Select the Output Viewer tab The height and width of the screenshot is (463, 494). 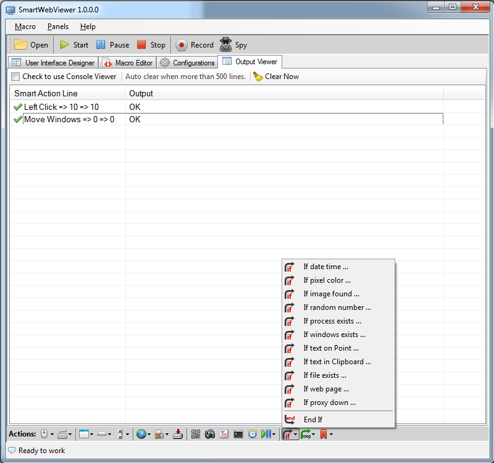250,62
